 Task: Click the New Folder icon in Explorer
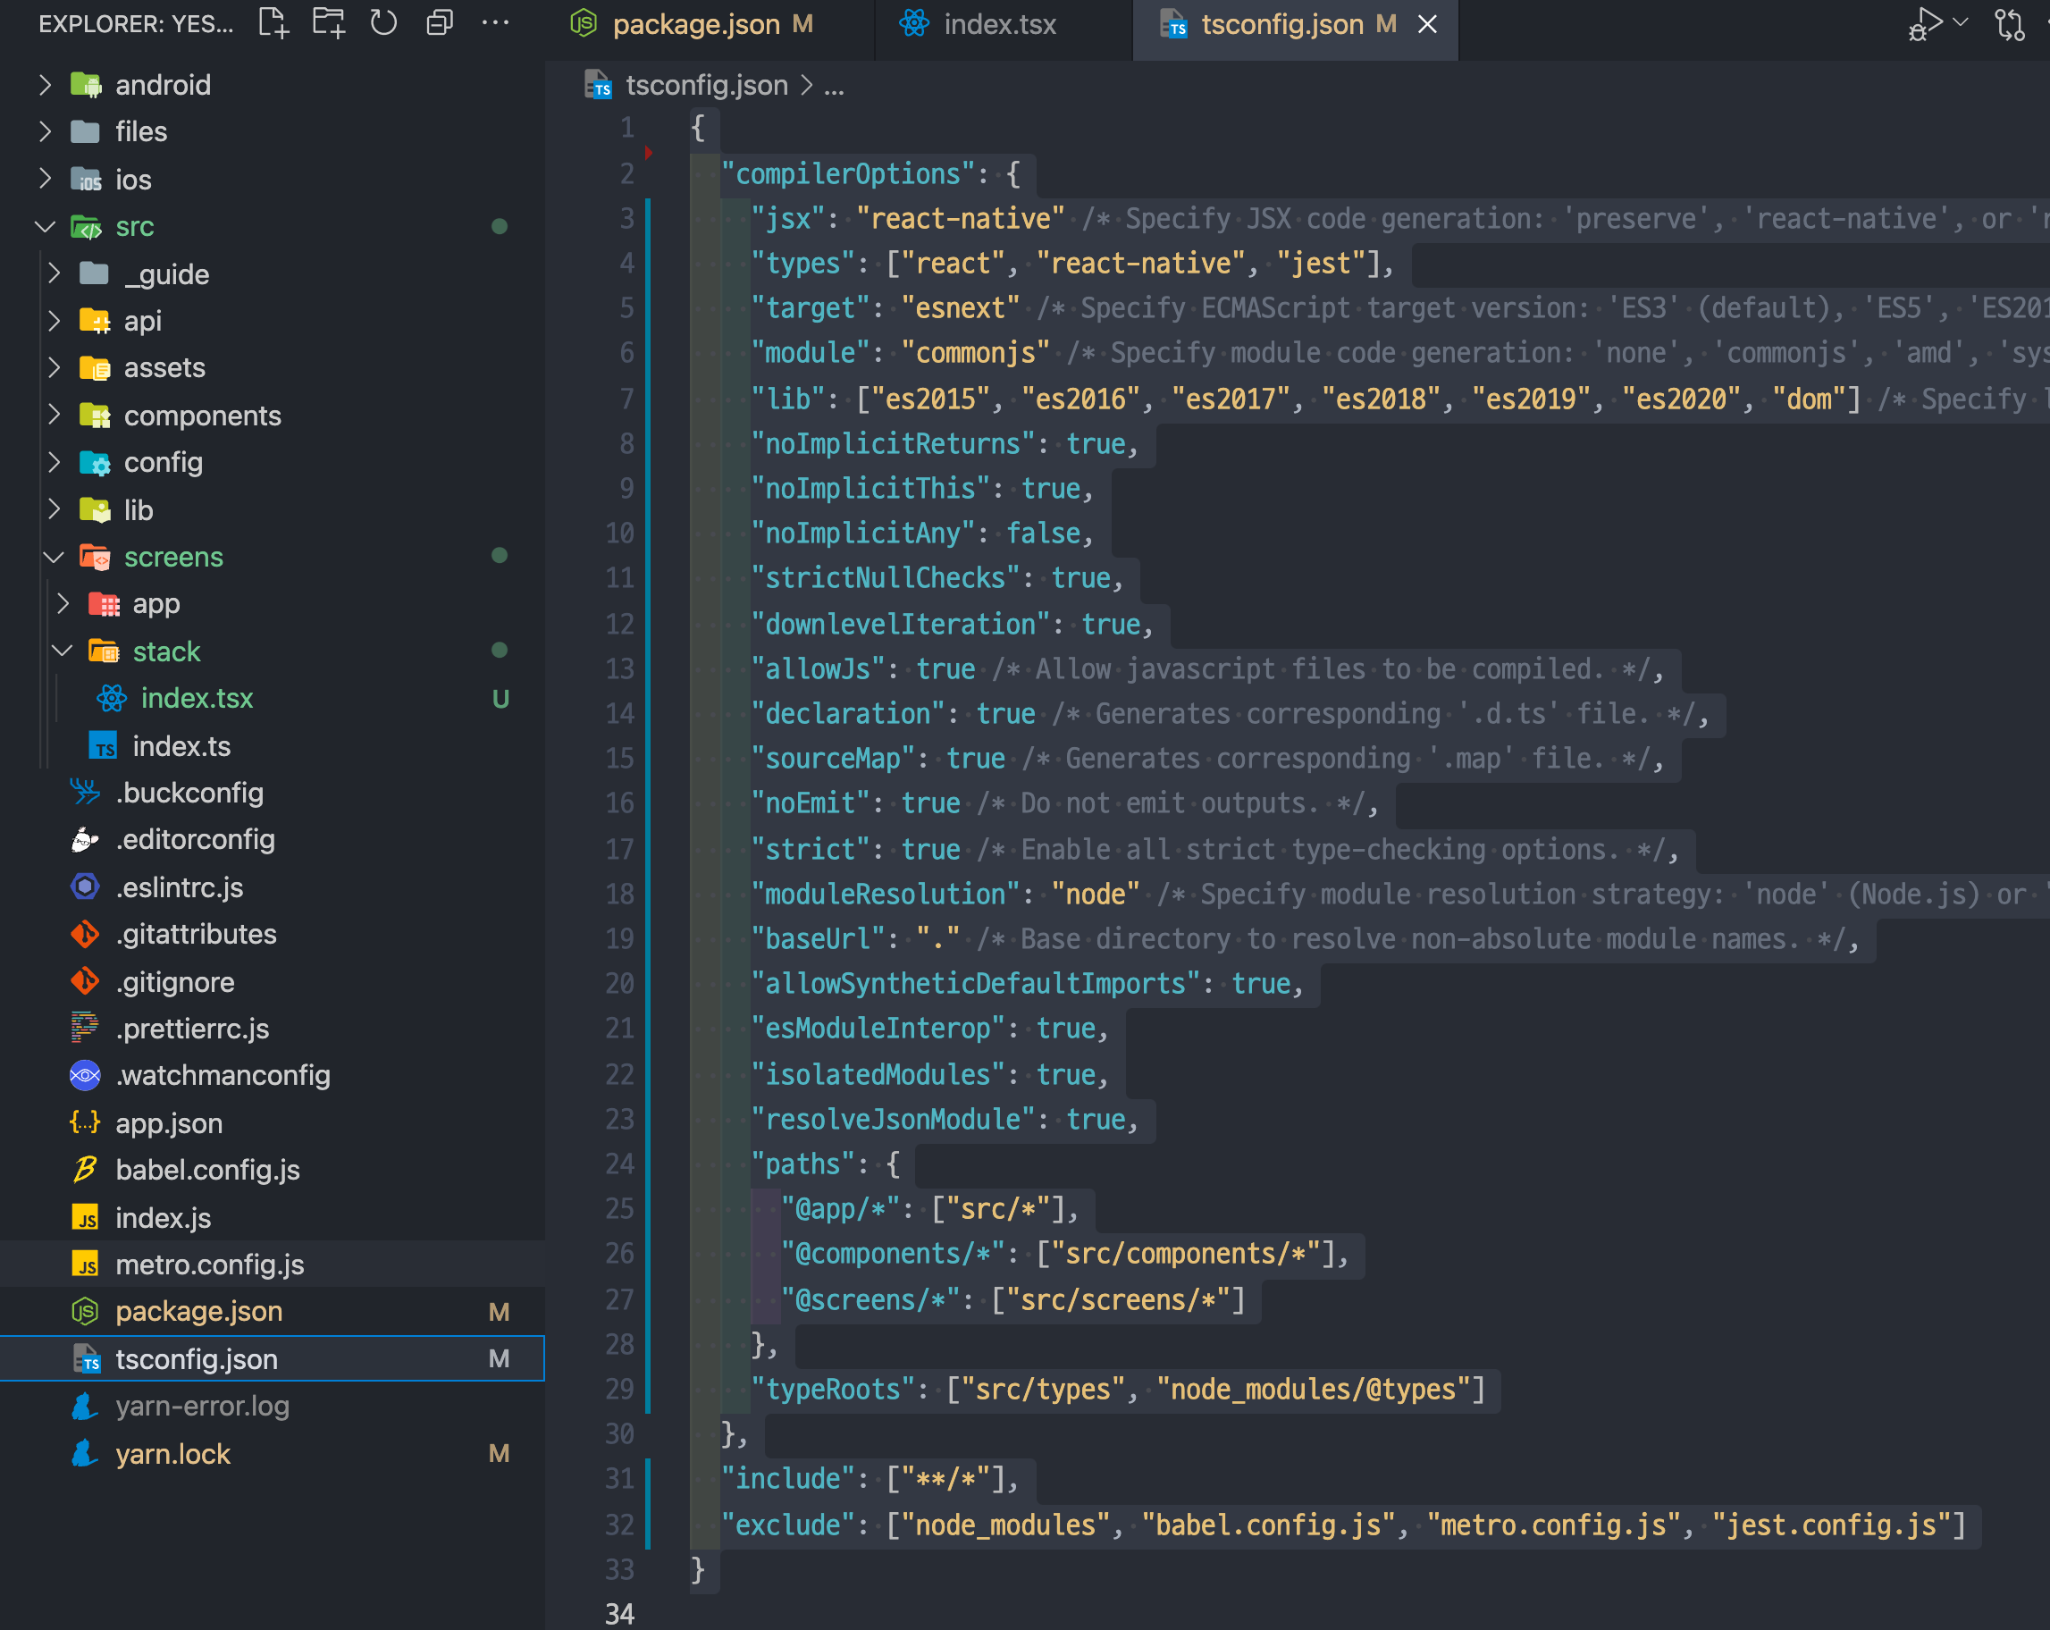pos(329,23)
